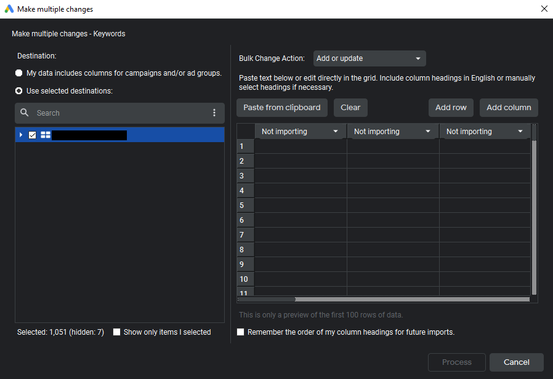Check 'Remember the order of my column headings'

(x=241, y=332)
